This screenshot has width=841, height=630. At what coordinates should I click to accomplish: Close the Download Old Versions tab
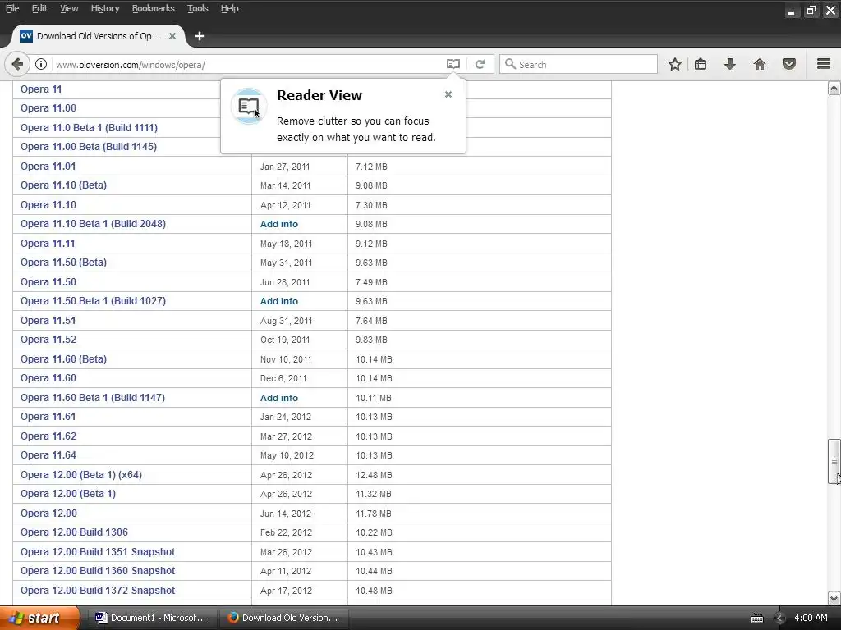[x=172, y=36]
